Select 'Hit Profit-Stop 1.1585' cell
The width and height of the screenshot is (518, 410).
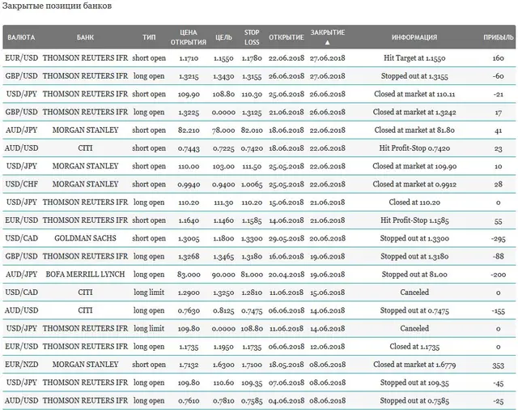(x=414, y=220)
